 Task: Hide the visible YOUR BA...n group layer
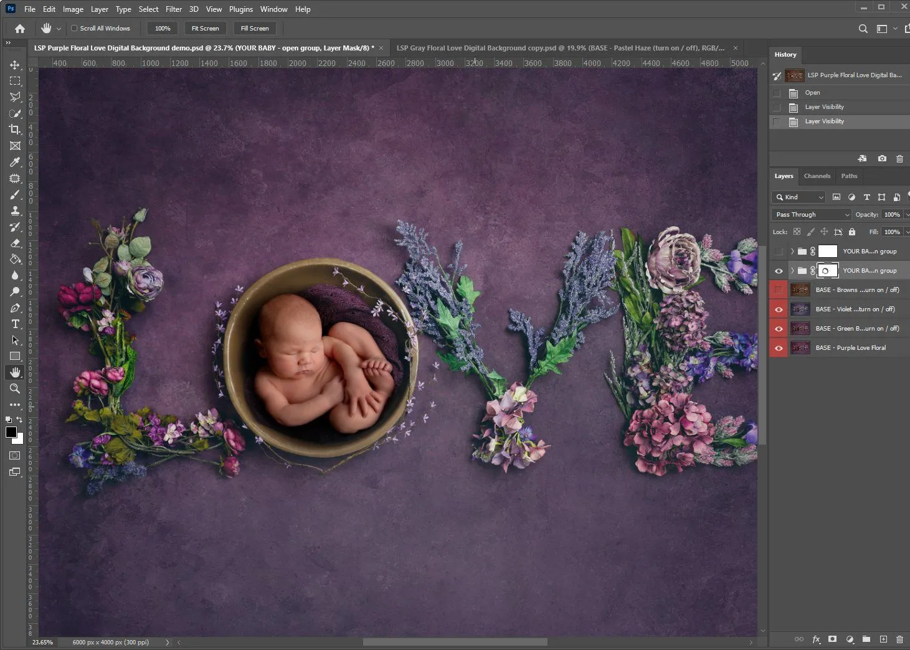coord(779,271)
